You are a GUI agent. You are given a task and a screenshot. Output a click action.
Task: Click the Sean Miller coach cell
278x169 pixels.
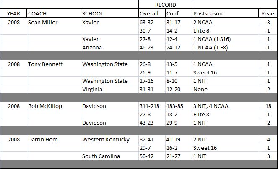(x=54, y=22)
